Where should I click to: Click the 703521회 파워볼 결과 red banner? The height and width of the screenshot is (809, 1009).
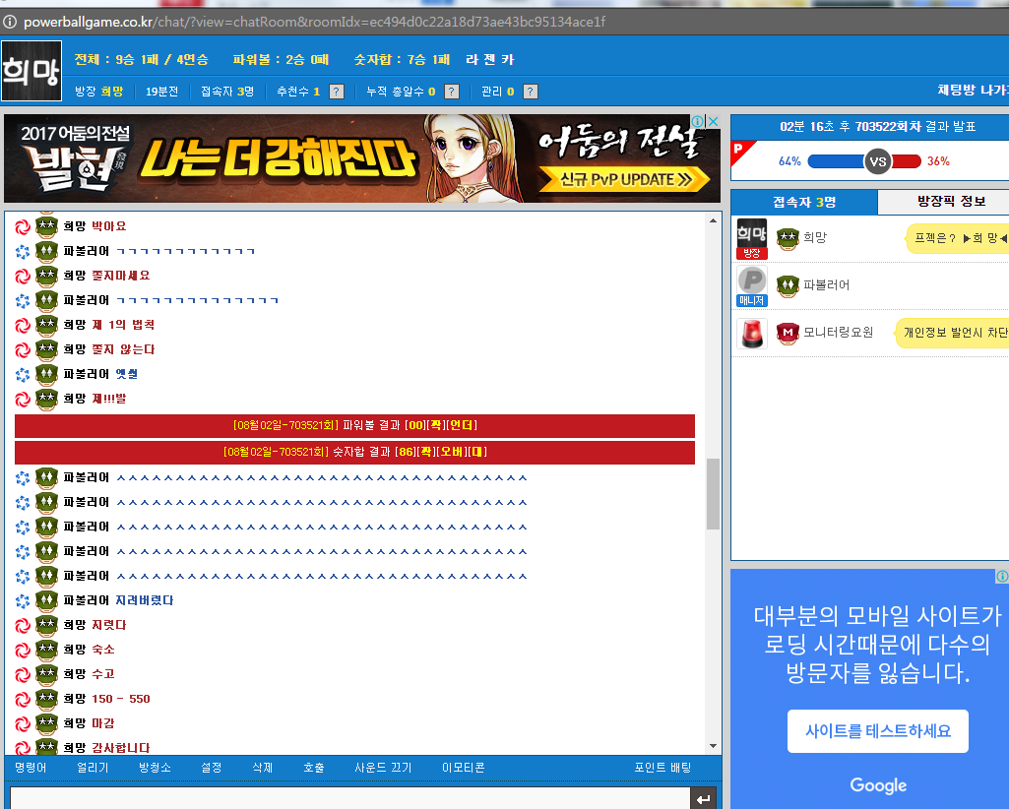click(x=354, y=425)
